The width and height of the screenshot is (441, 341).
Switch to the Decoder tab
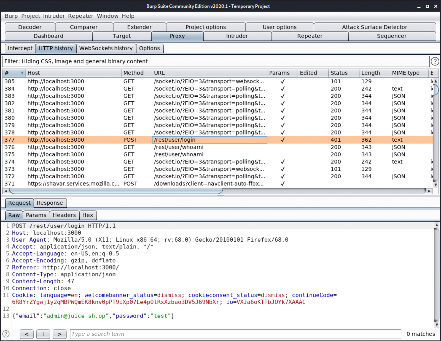coord(30,27)
